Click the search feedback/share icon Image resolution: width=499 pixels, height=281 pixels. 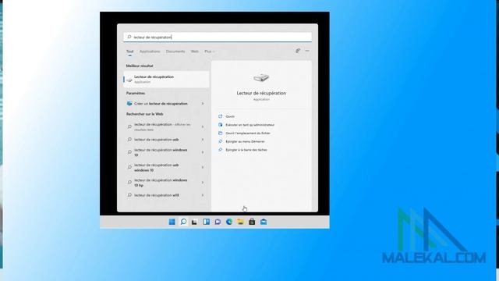click(x=298, y=51)
